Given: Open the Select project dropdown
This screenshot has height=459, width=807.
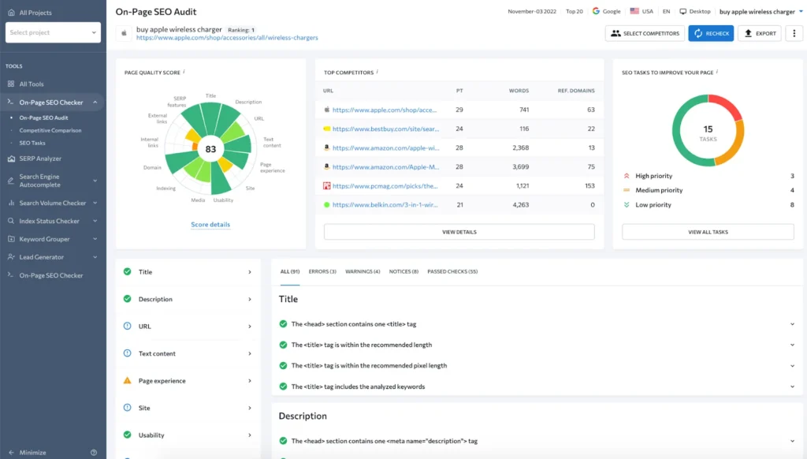Looking at the screenshot, I should coord(53,32).
